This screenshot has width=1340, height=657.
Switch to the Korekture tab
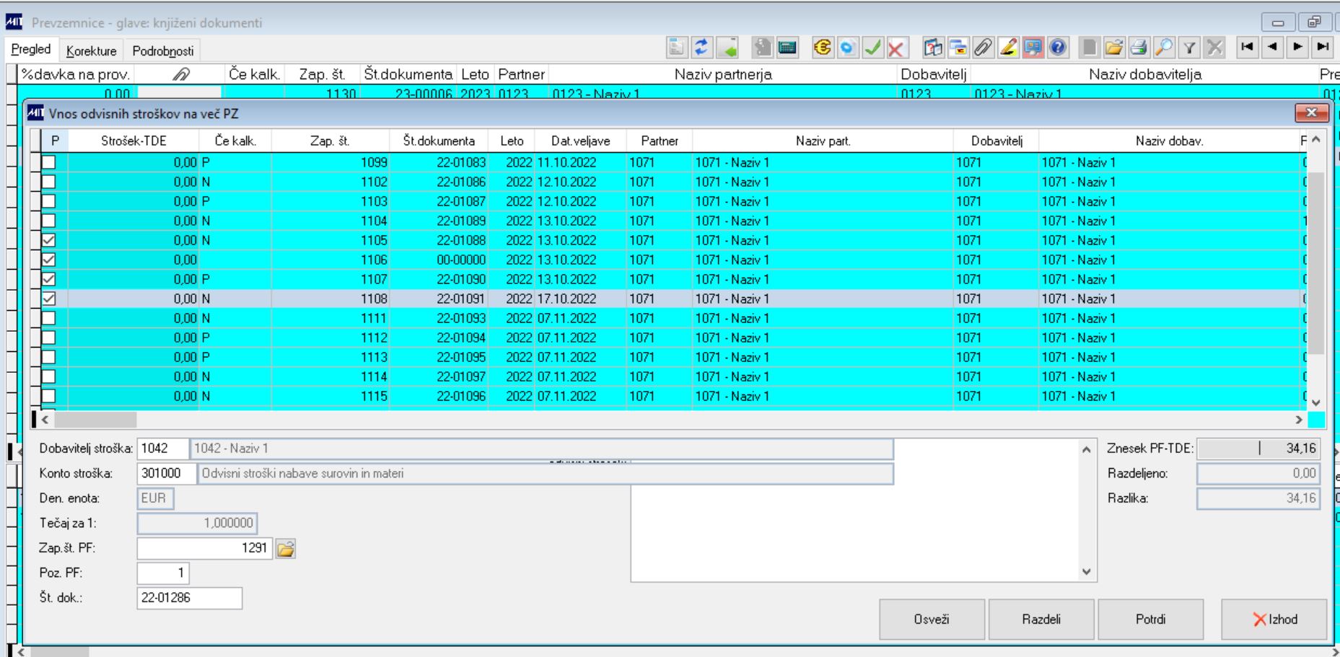pos(92,51)
